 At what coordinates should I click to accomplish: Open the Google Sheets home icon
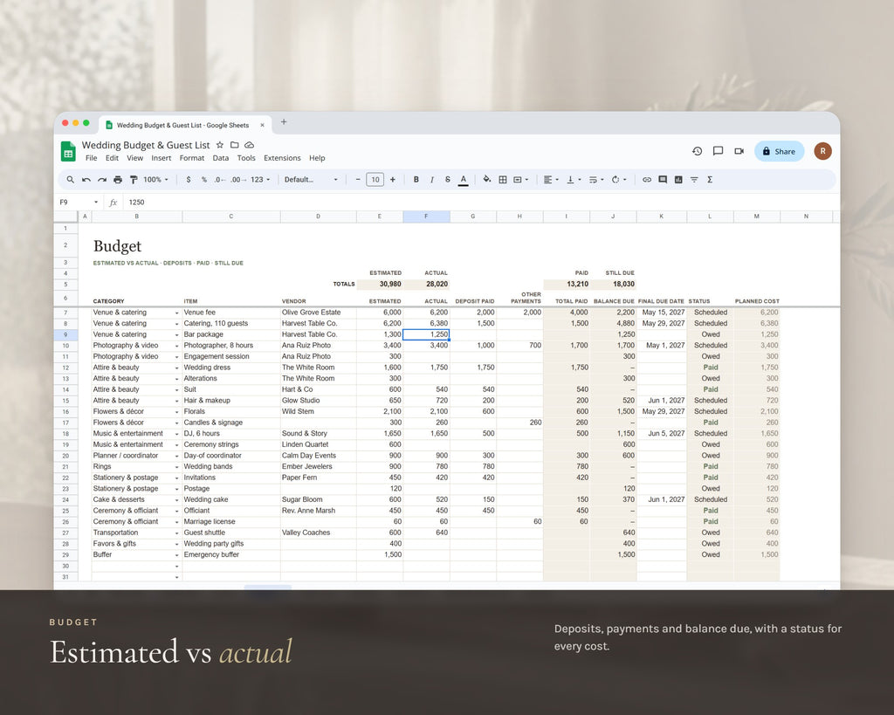pos(68,151)
